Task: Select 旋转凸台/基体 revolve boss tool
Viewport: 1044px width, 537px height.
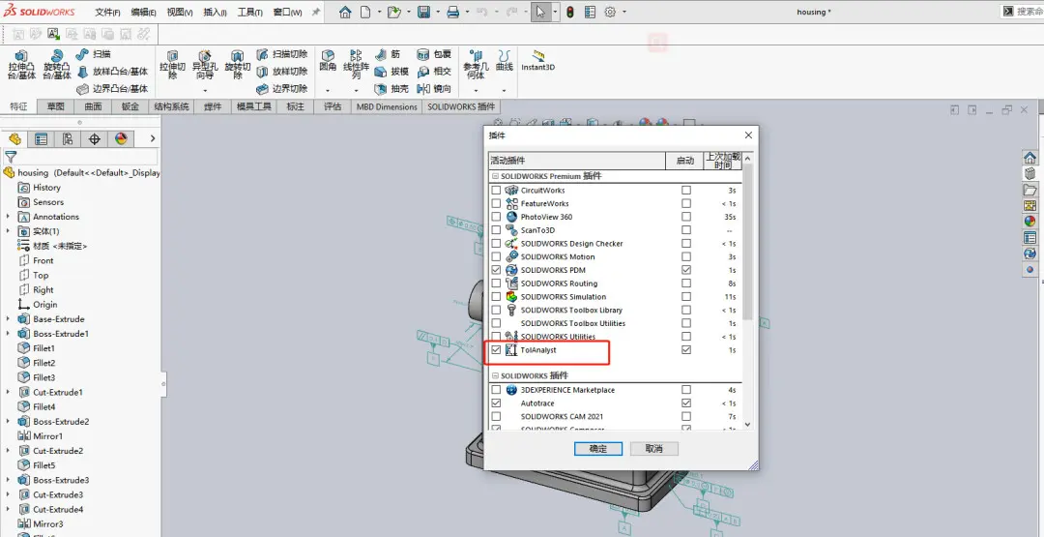Action: coord(57,65)
